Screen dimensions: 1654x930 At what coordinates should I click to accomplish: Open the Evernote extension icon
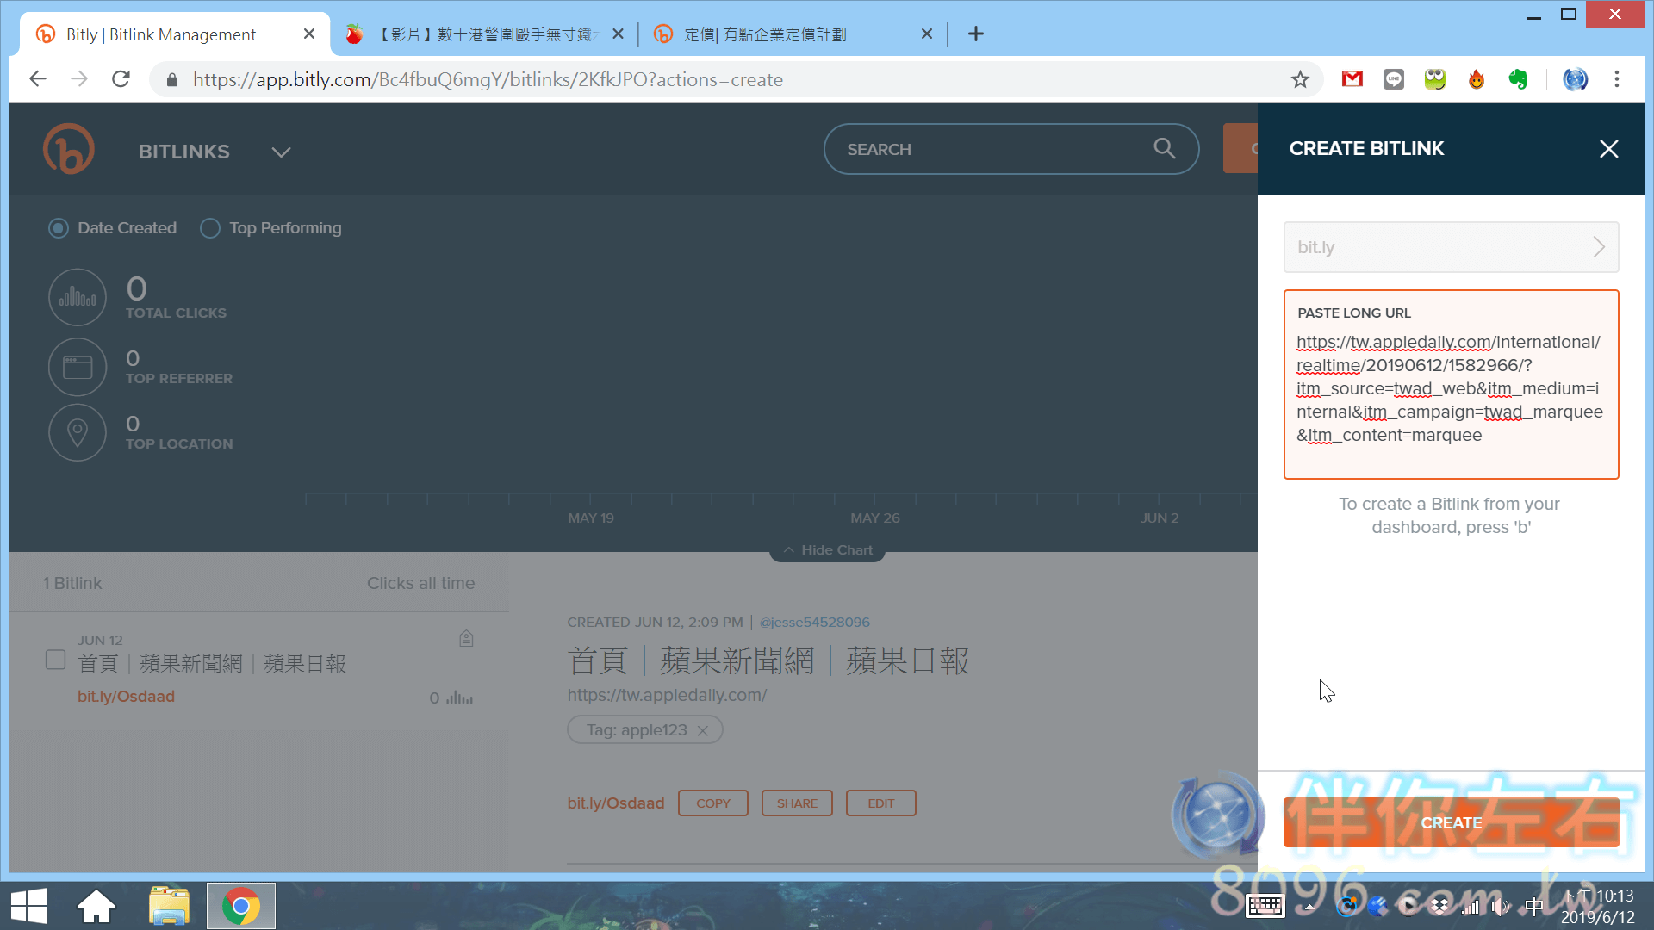pyautogui.click(x=1518, y=79)
